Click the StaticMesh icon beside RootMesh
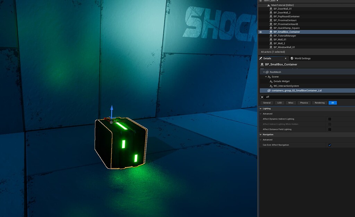Image resolution: width=355 pixels, height=217 pixels. coord(267,72)
